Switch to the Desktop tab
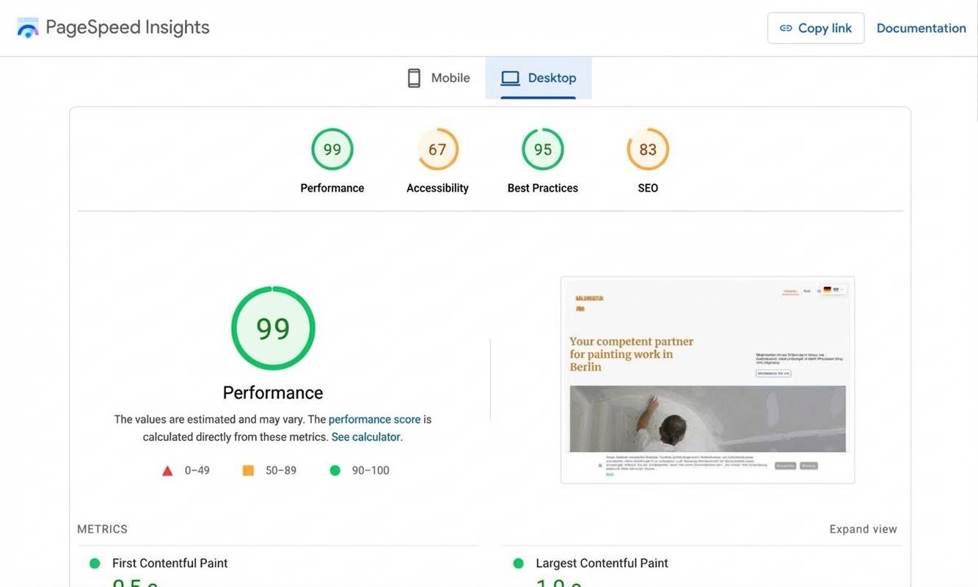The height and width of the screenshot is (587, 978). 538,77
